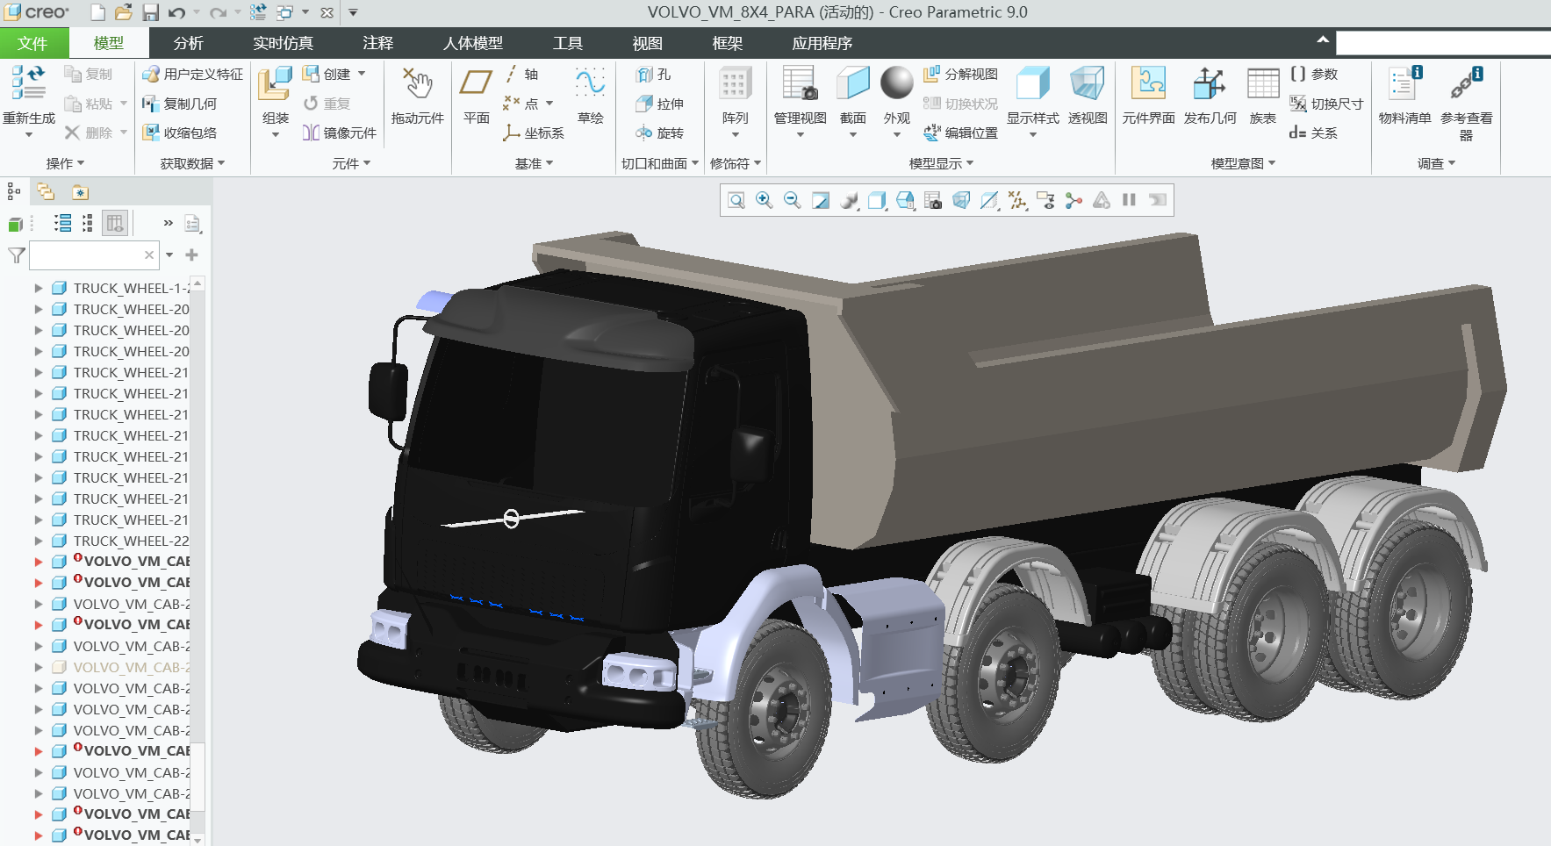This screenshot has width=1551, height=846.
Task: Toggle 切换尺寸 (Switch Dimensions)
Action: [x=1325, y=104]
